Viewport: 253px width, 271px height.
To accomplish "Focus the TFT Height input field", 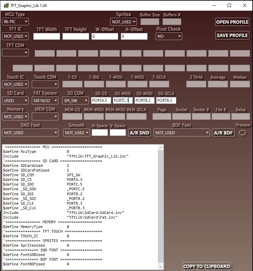I will 76,36.
